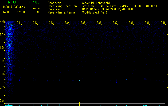Viewport: 168px width, 106px height.
Task: Click the 1231 time axis marker
Action: [x=18, y=23]
